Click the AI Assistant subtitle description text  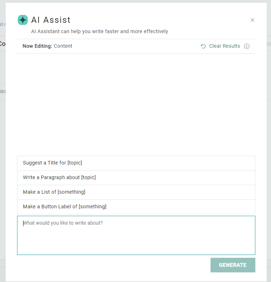[x=100, y=31]
